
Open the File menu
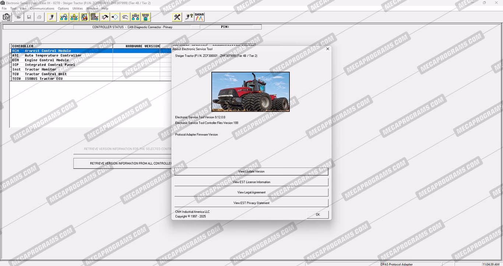[x=4, y=8]
